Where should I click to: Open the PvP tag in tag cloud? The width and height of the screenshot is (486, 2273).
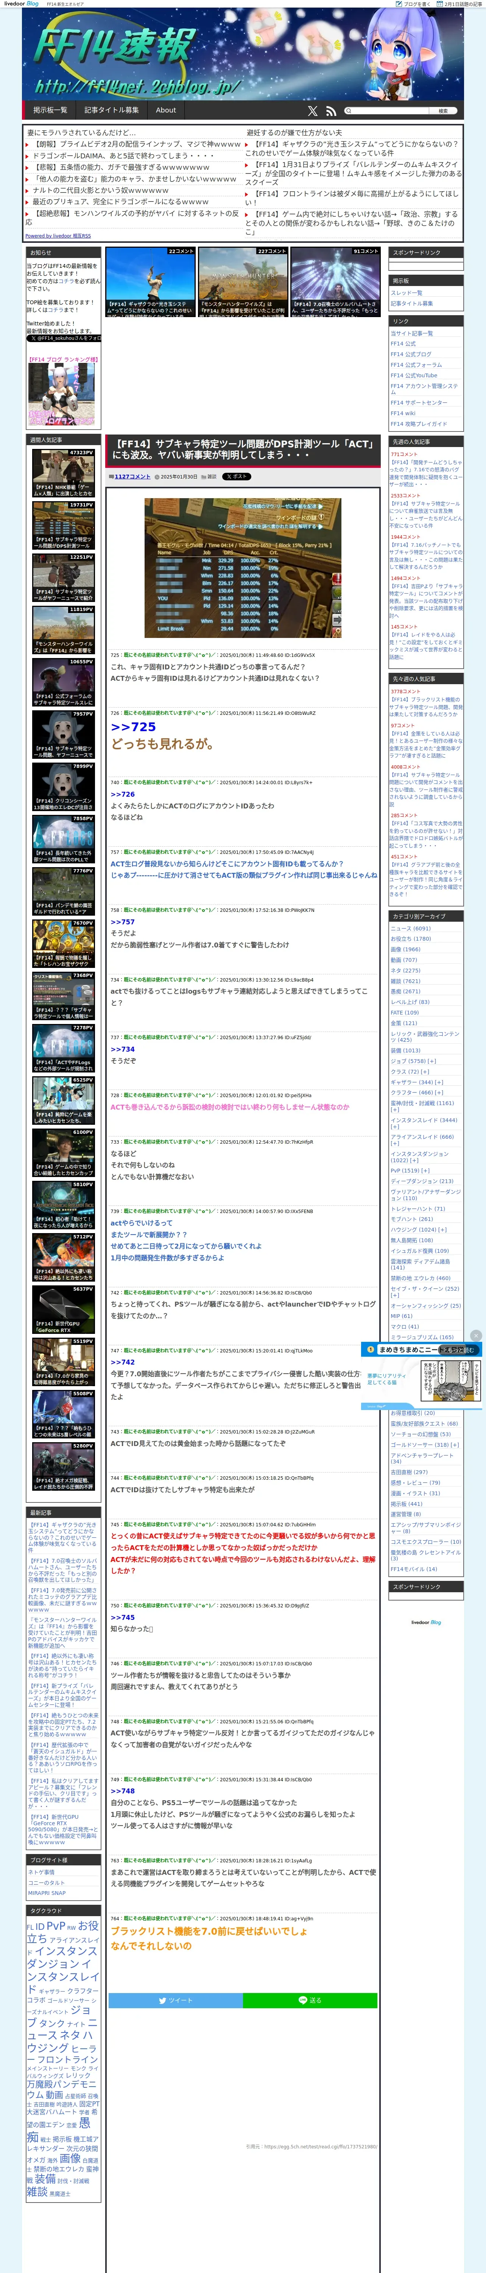56,1926
